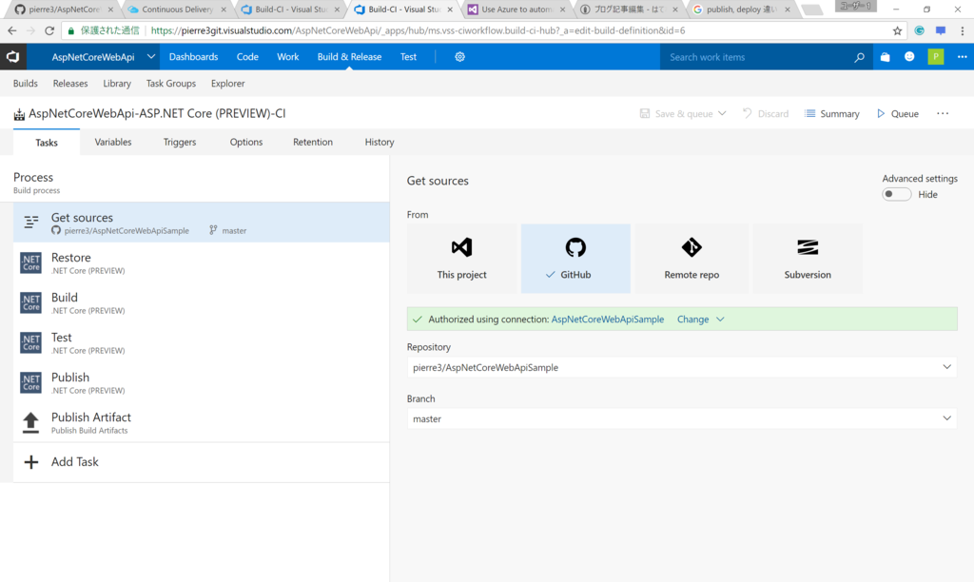Go to the Explorer sub-menu
This screenshot has height=582, width=974.
[x=227, y=84]
